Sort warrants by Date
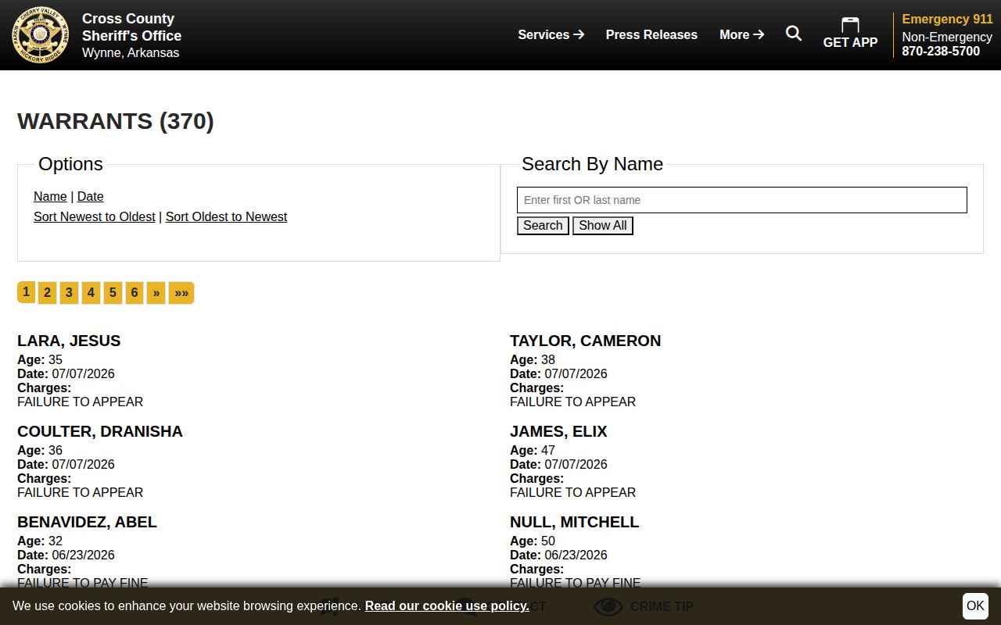Image resolution: width=1001 pixels, height=625 pixels. click(91, 197)
